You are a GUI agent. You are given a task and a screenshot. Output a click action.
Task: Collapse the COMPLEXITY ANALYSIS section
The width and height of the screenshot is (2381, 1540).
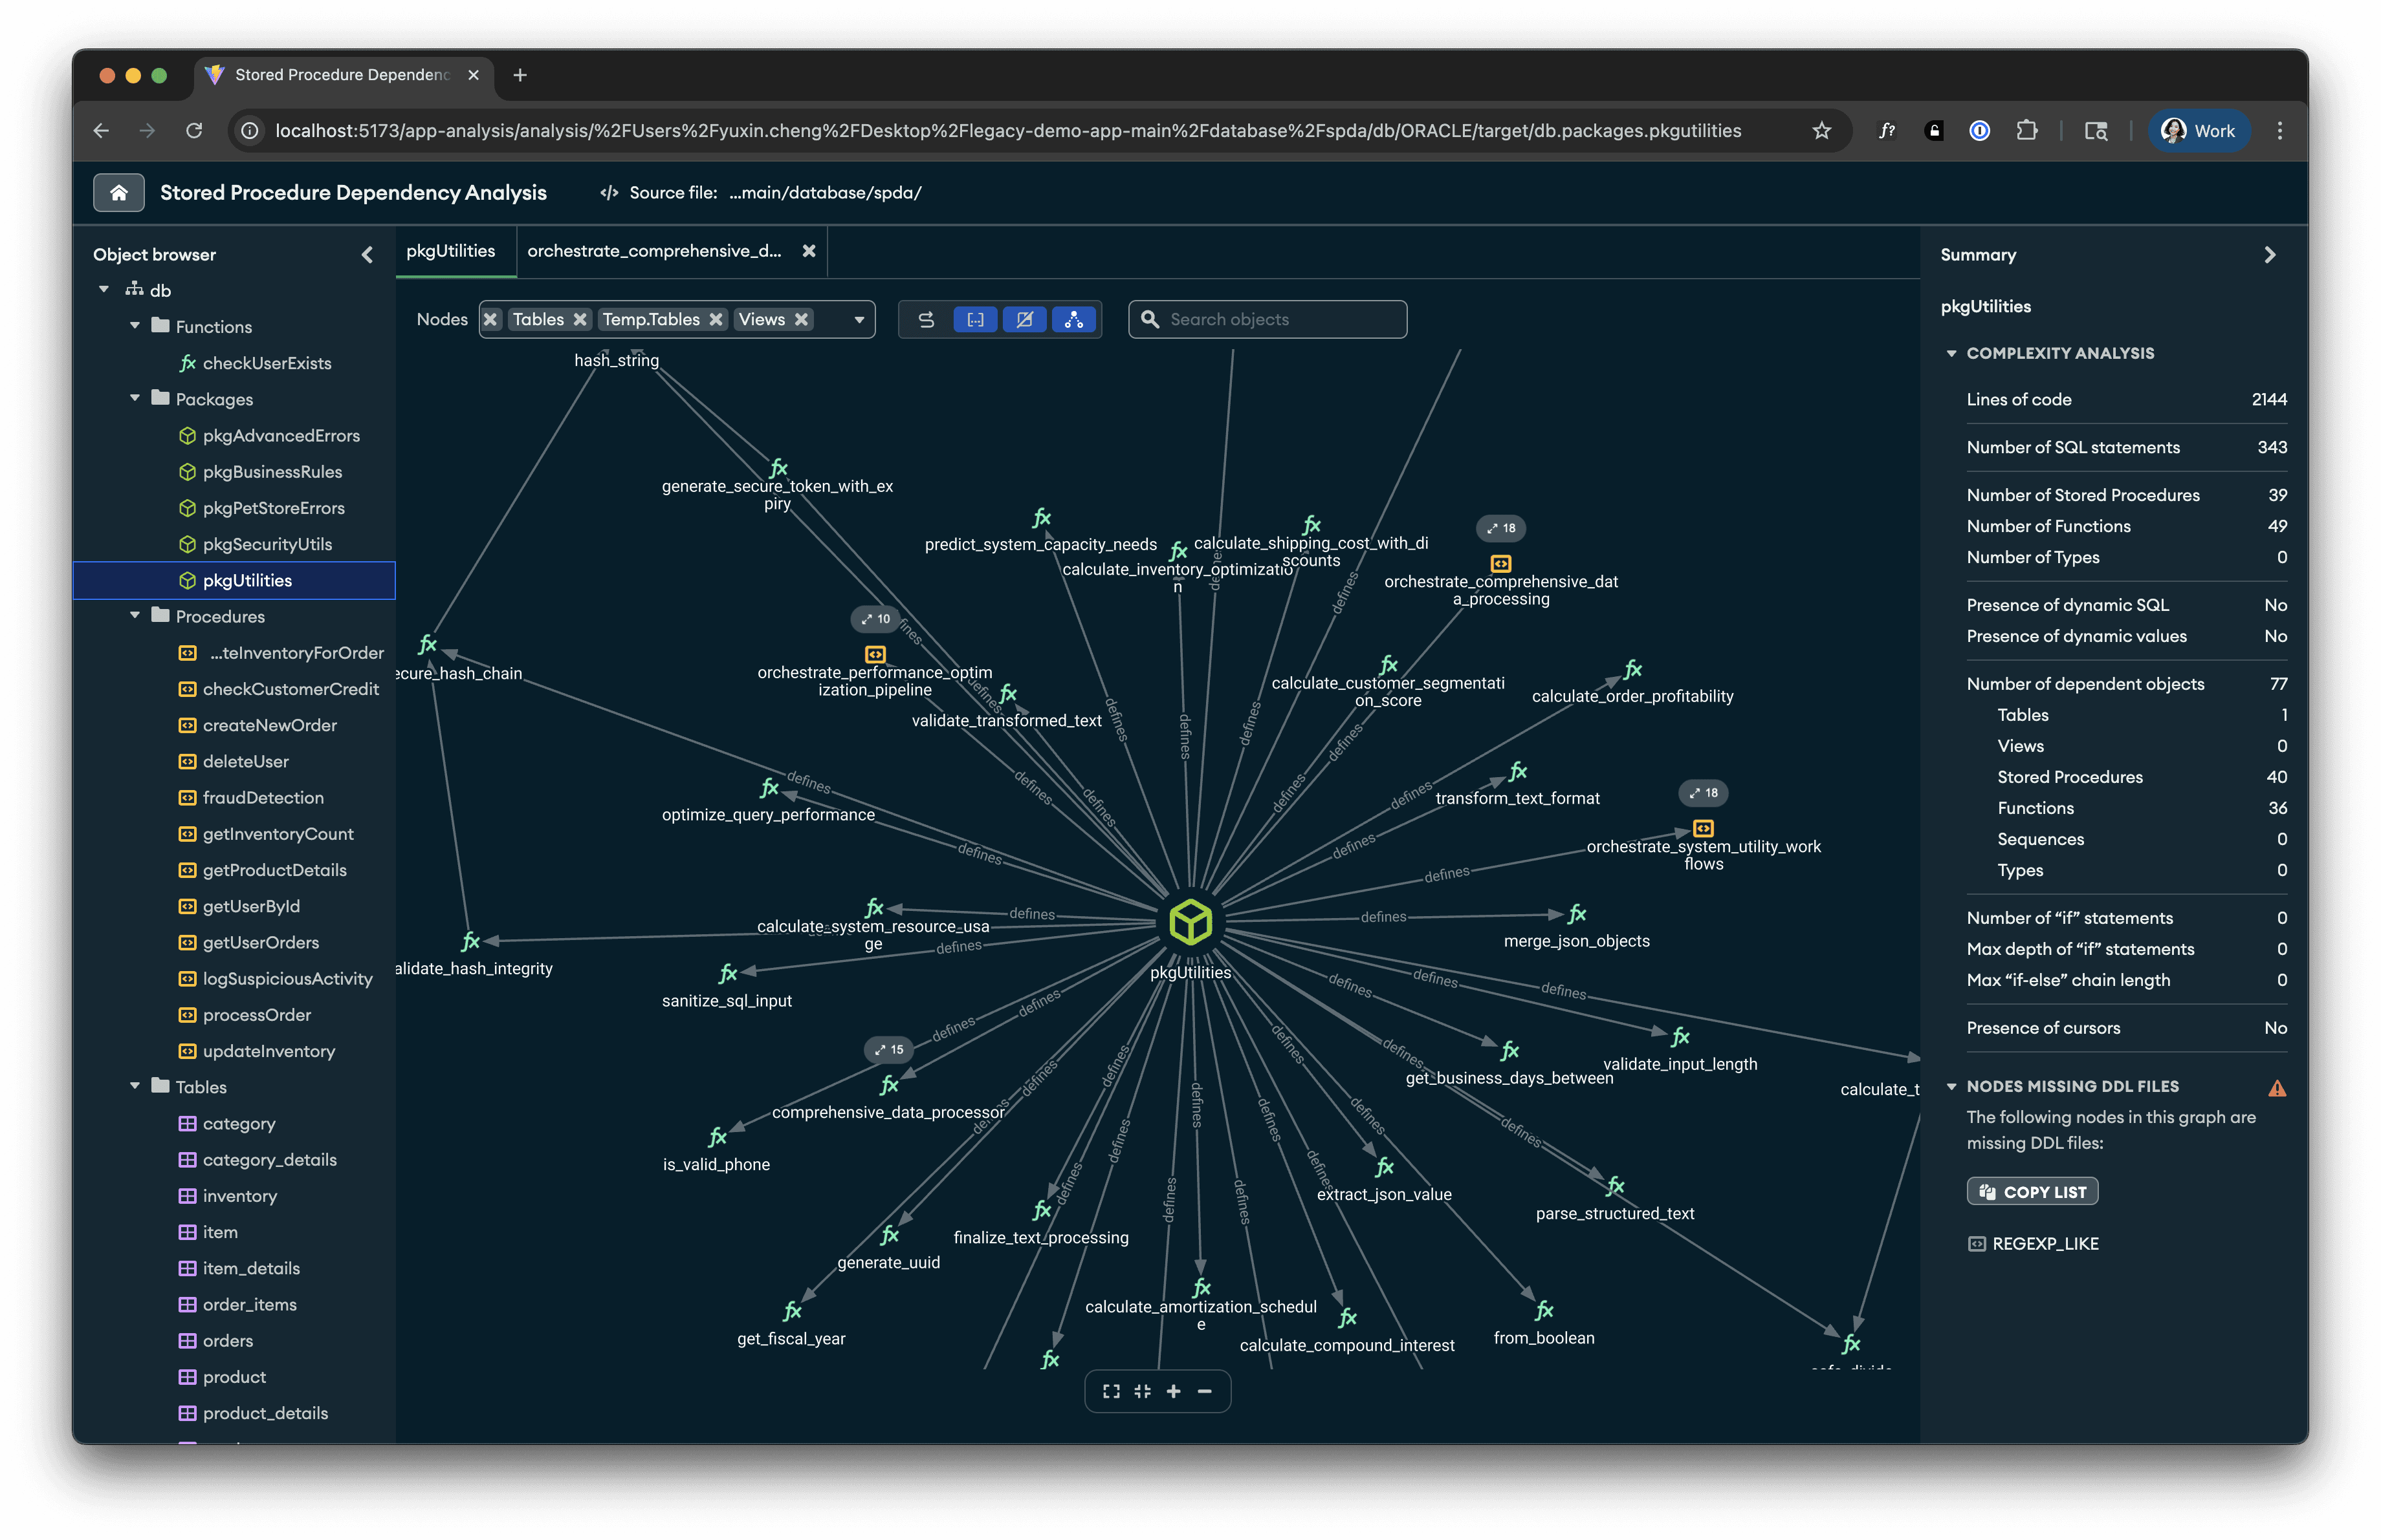1951,354
